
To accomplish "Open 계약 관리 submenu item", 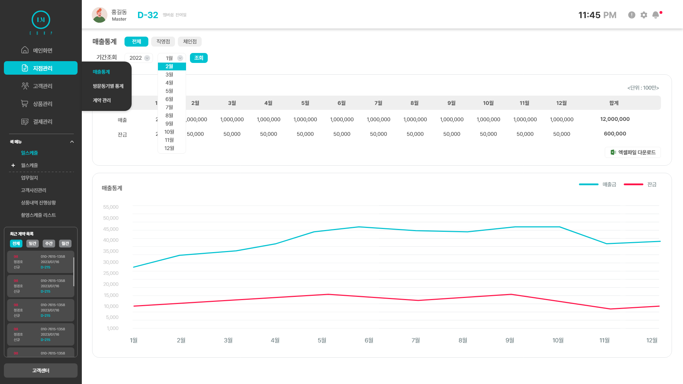I will 102,100.
